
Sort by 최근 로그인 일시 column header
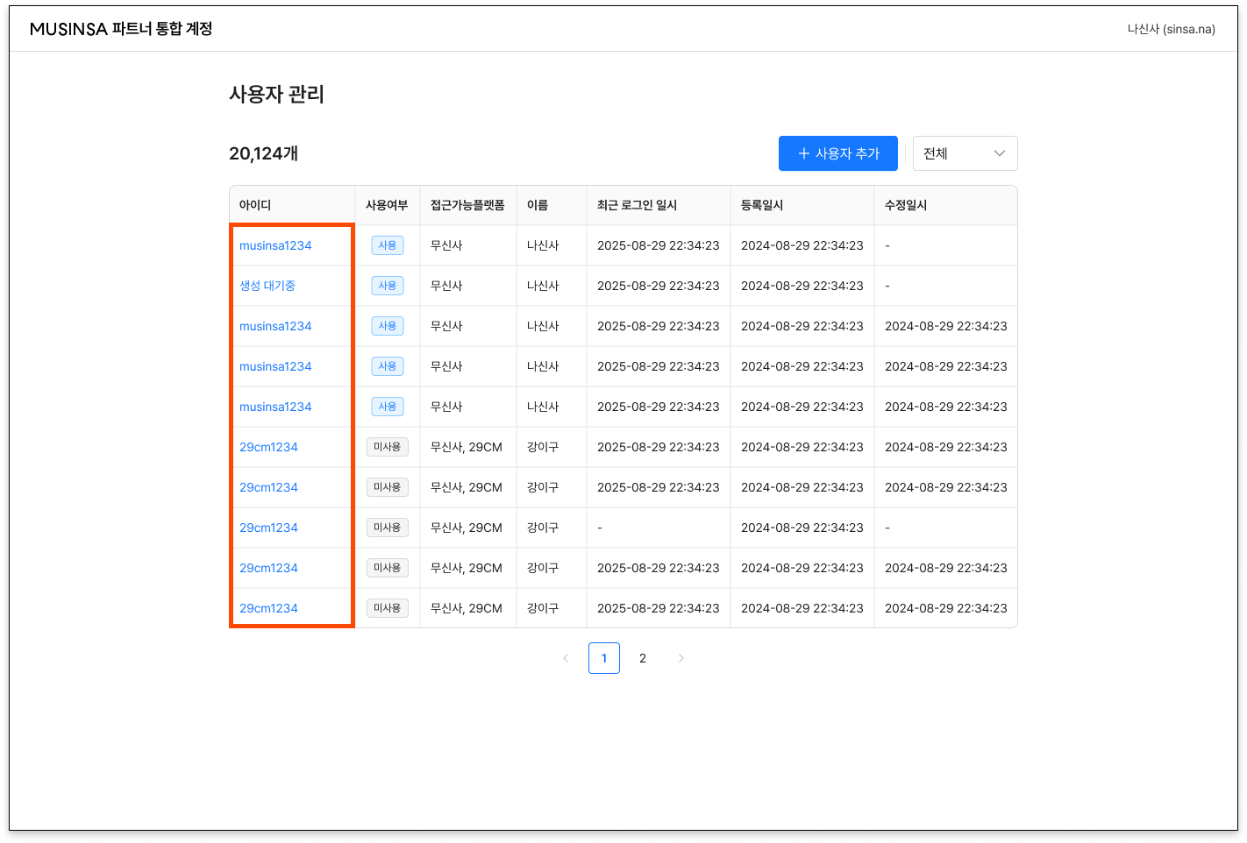coord(637,205)
